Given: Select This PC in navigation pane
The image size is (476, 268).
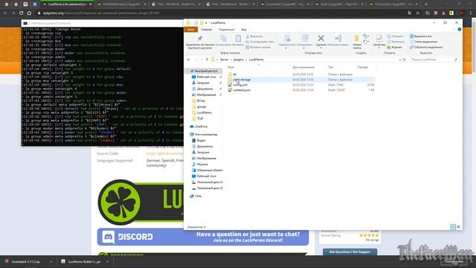Looking at the screenshot, I should [x=206, y=134].
